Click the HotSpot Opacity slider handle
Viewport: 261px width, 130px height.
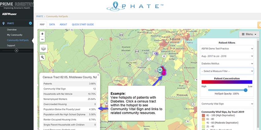[x=246, y=90]
